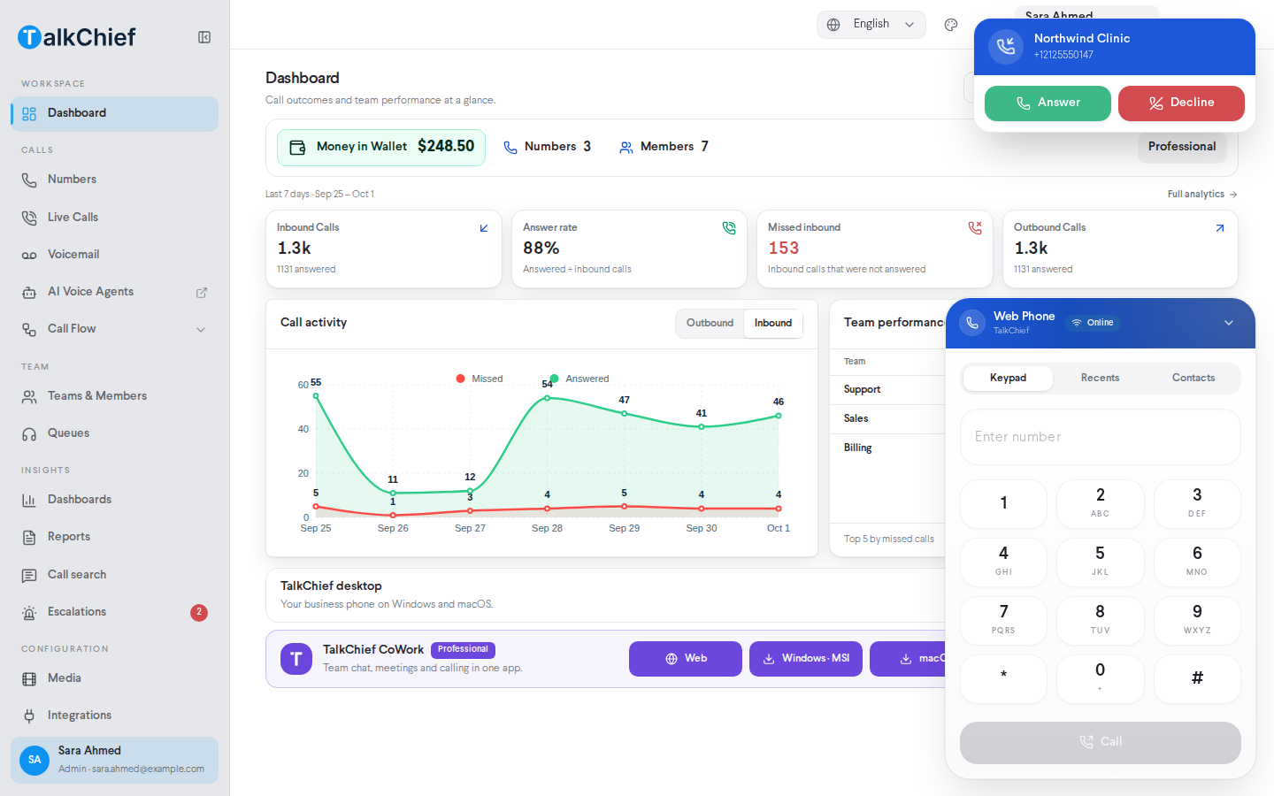Download the Windows MSI installer
The height and width of the screenshot is (796, 1274).
[x=806, y=659]
